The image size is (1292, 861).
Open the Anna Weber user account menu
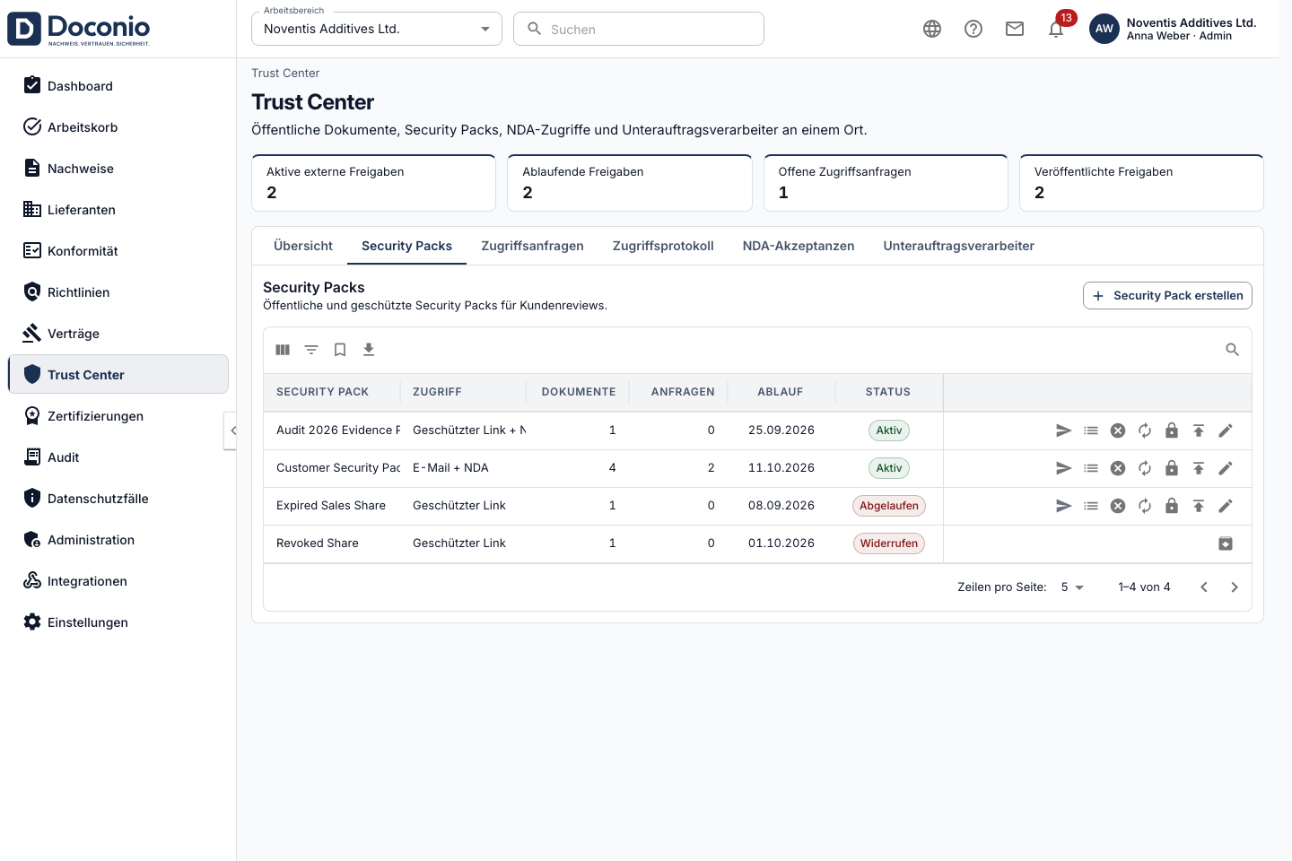[x=1173, y=29]
